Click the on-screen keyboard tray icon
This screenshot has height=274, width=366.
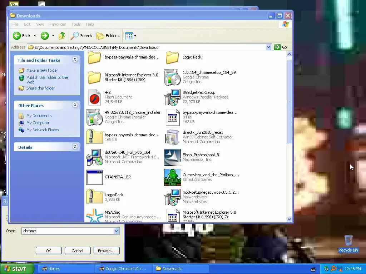click(313, 269)
